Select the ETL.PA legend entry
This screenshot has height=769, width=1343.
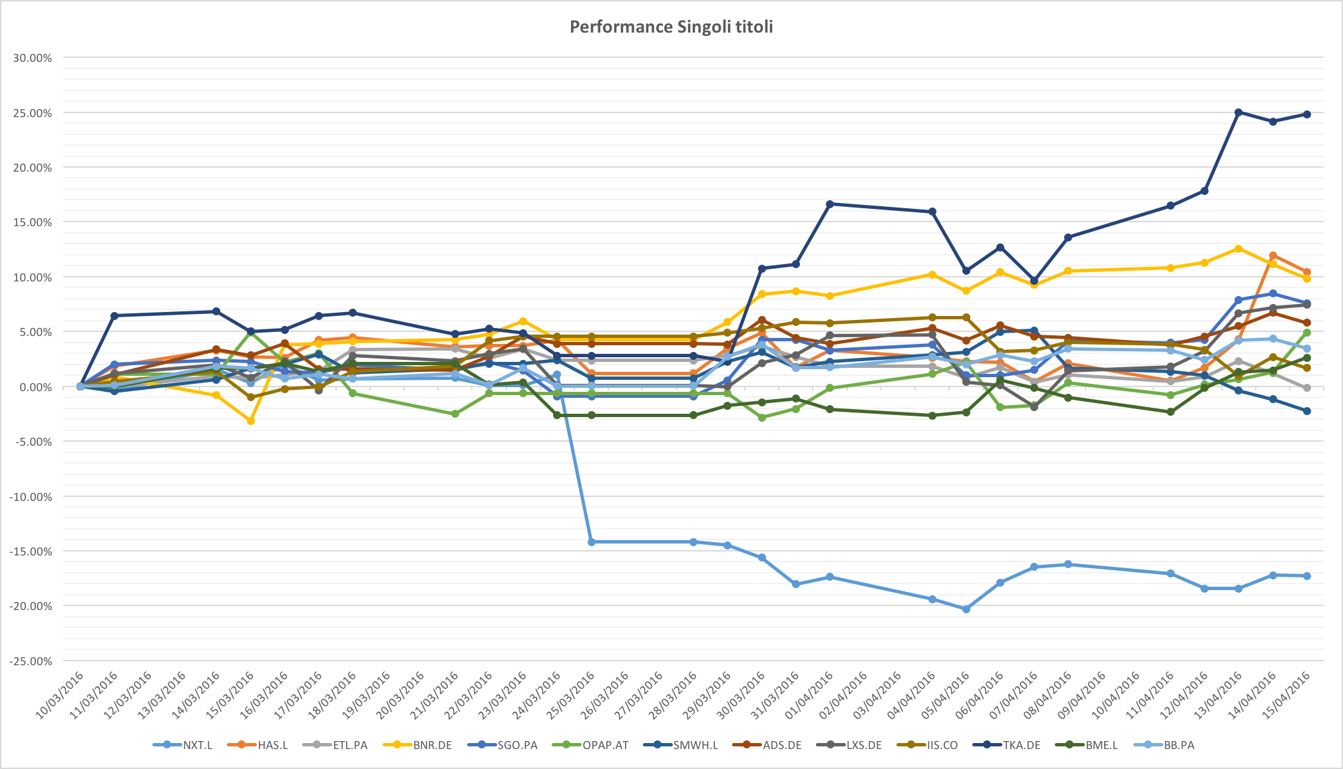349,745
